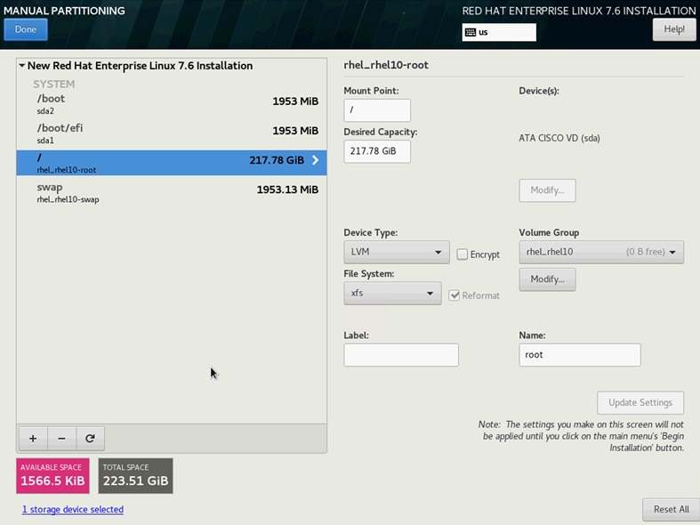Click the Label input field

coord(401,355)
